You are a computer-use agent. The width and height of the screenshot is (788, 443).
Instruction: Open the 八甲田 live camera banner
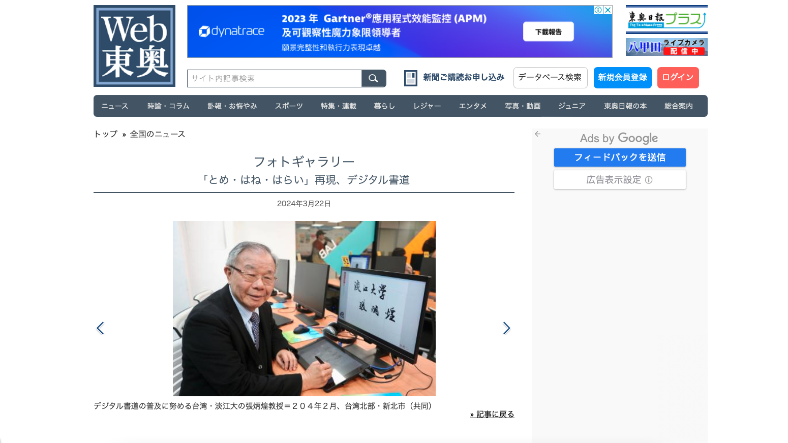tap(666, 47)
